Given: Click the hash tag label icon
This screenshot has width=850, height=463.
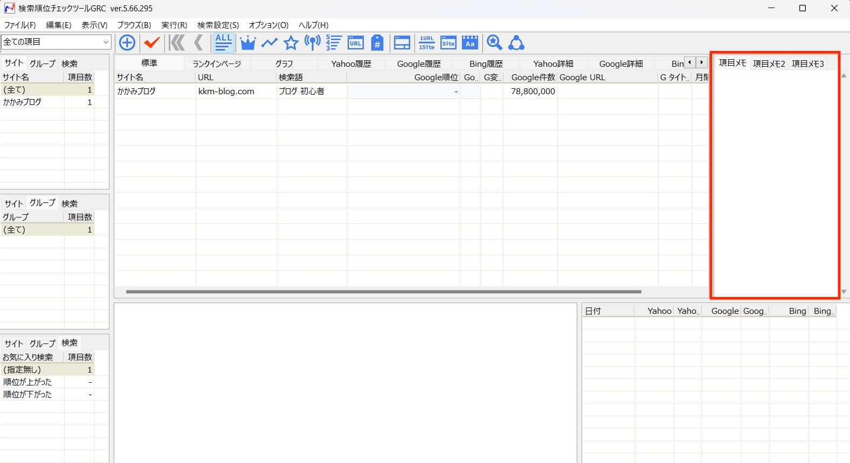Looking at the screenshot, I should coord(377,43).
